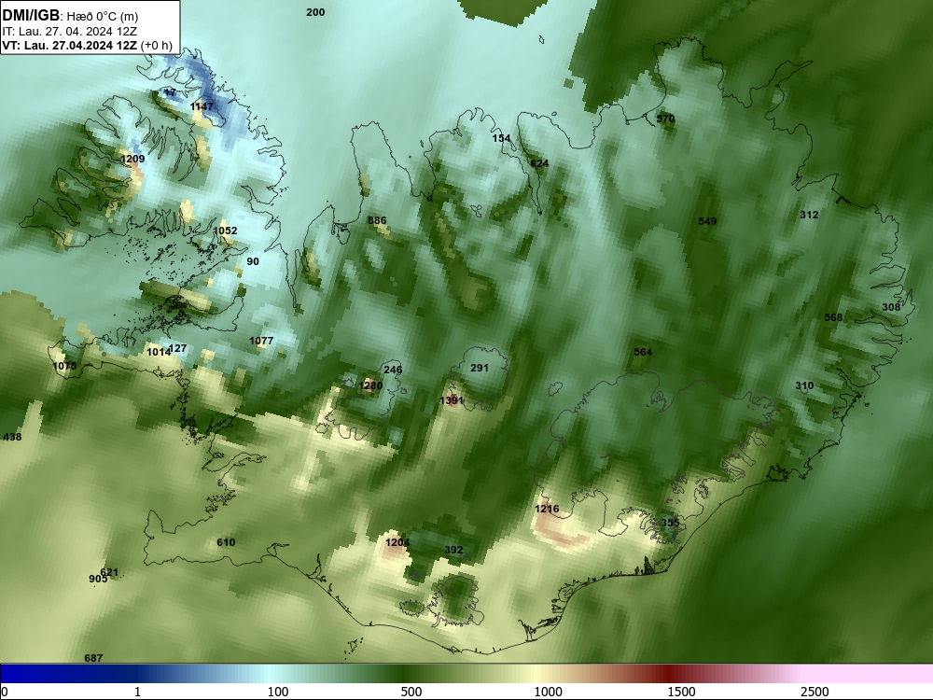Click the 687 value over the ocean

pyautogui.click(x=93, y=658)
